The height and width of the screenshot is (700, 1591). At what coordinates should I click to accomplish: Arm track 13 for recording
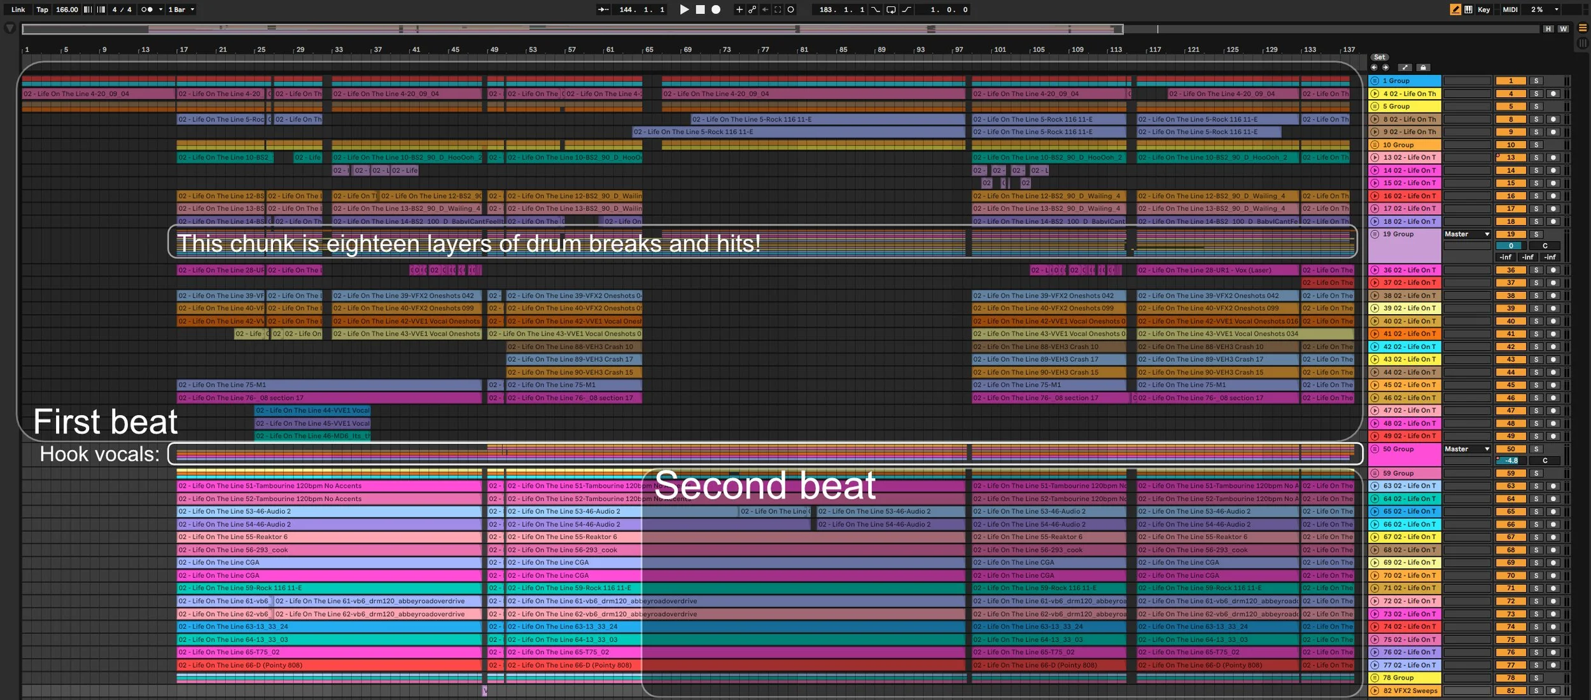coord(1553,158)
